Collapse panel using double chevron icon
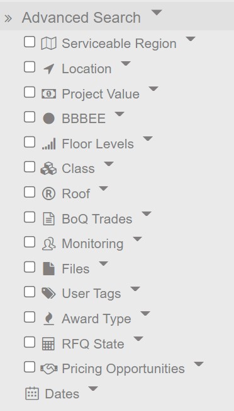Viewport: 234px width, 411px height. (8, 18)
